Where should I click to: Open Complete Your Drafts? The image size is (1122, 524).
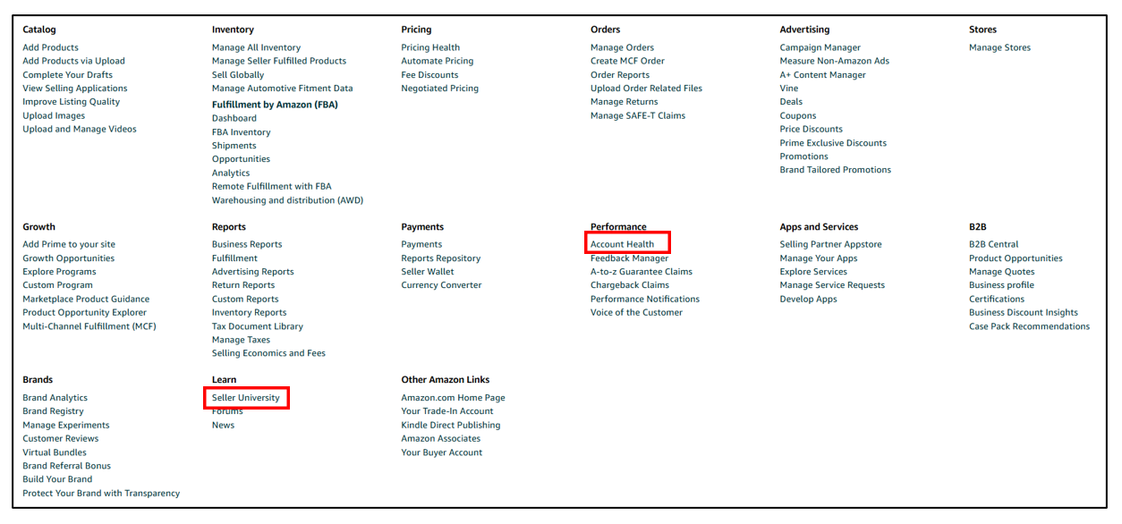pyautogui.click(x=67, y=75)
